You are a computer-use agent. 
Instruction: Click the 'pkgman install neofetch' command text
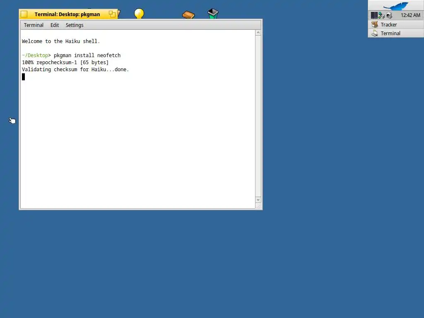coord(87,55)
